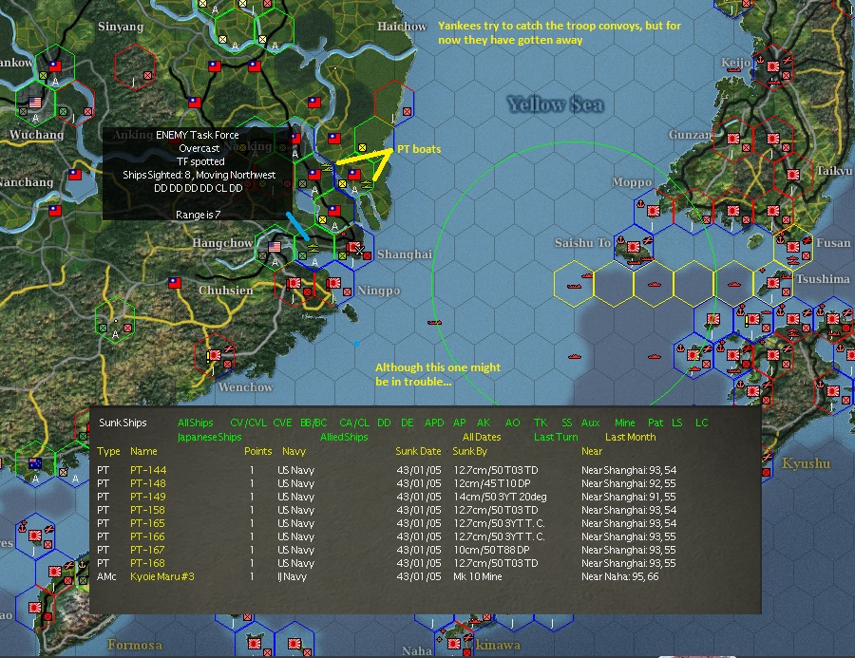
Task: Open ship PT-158 details
Action: point(147,510)
